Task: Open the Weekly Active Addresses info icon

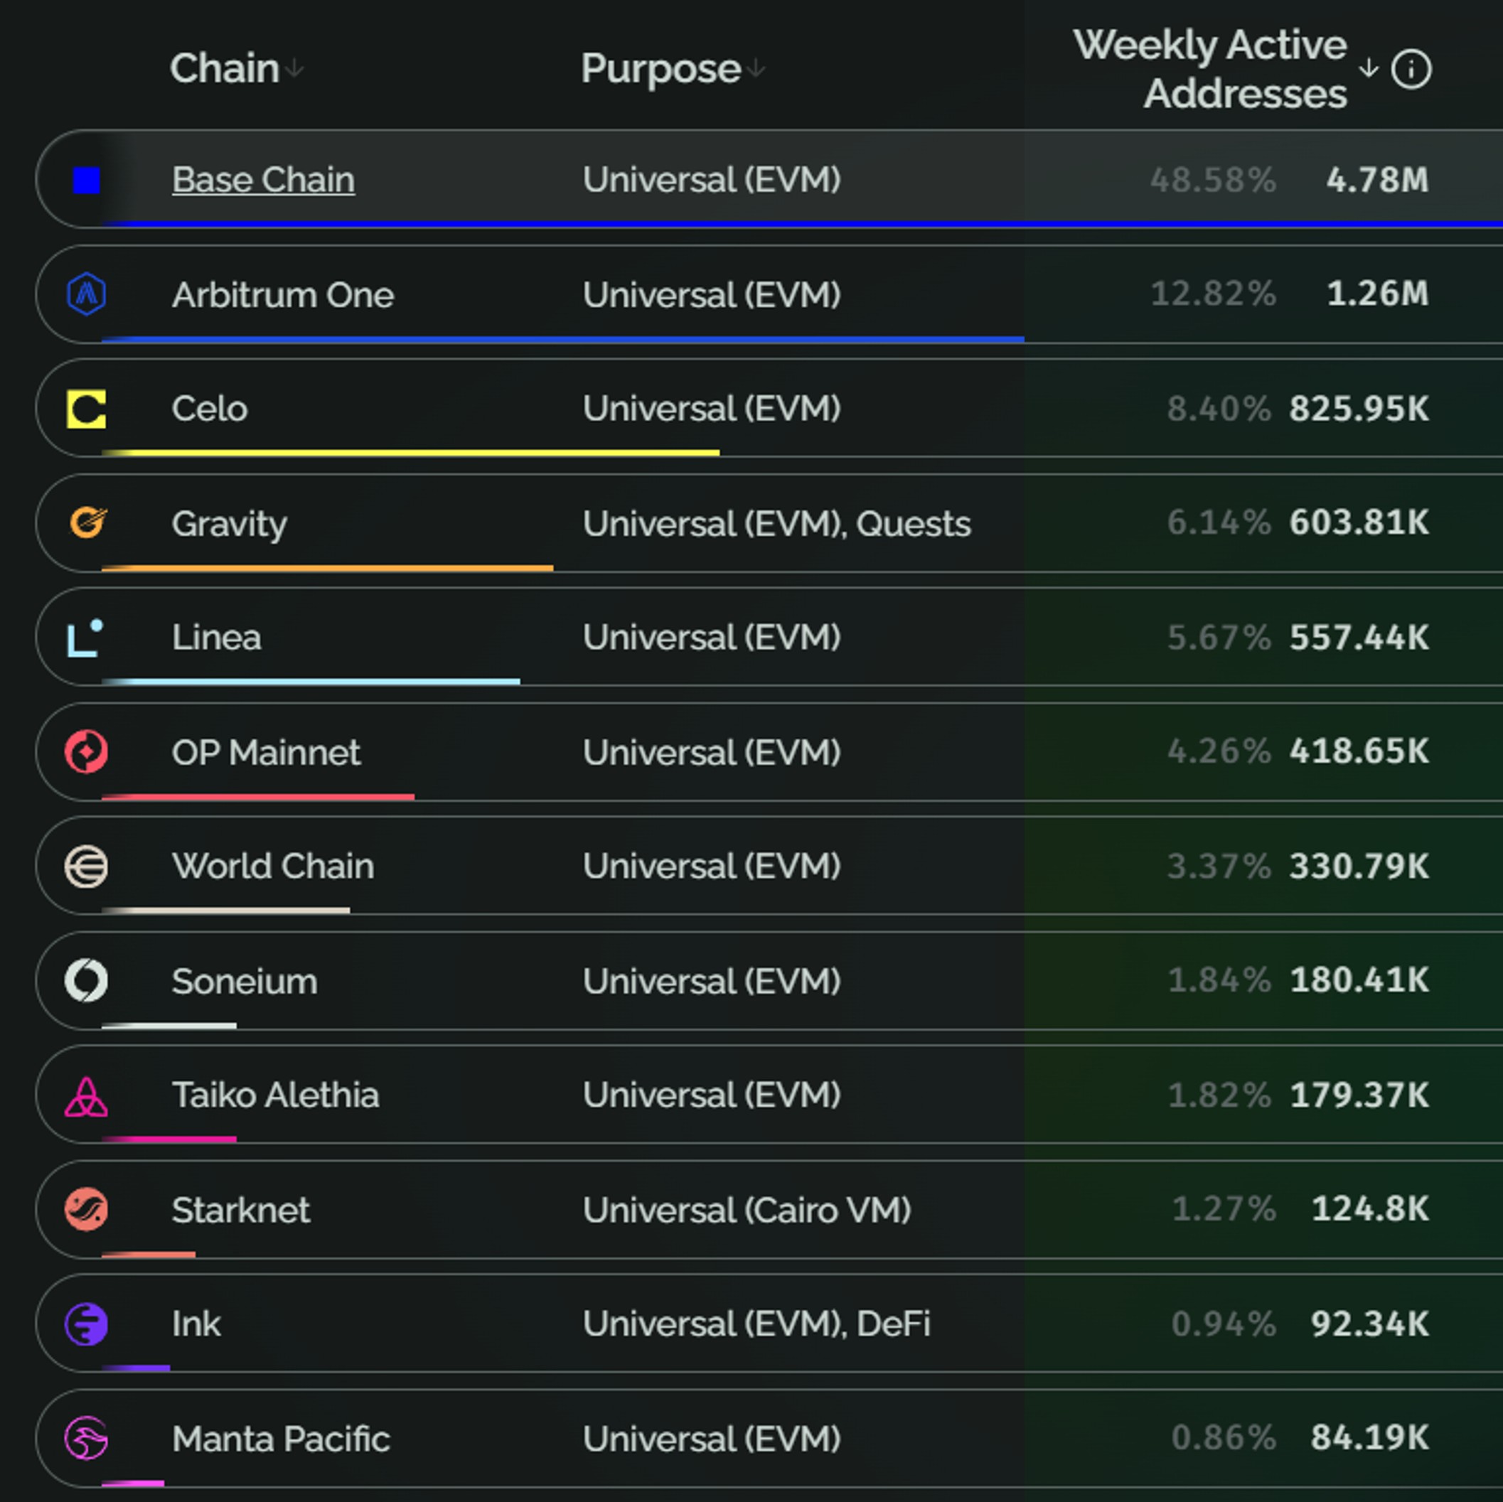Action: [x=1411, y=69]
